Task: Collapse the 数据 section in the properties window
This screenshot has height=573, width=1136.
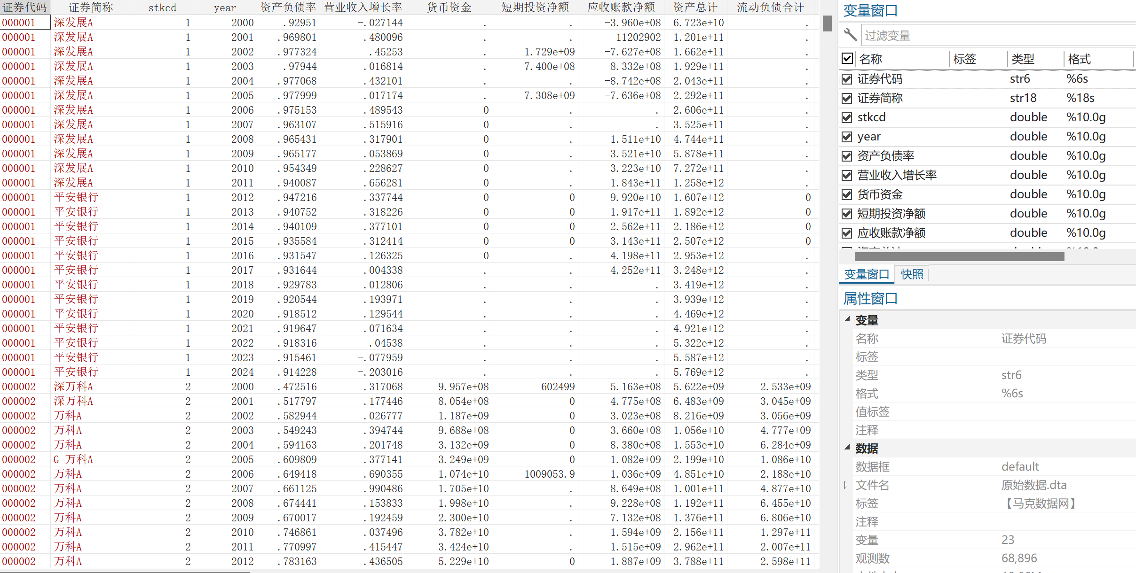Action: point(847,448)
